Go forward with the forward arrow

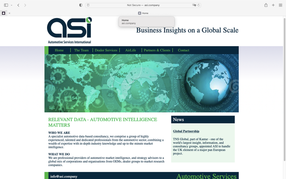coord(25,5)
